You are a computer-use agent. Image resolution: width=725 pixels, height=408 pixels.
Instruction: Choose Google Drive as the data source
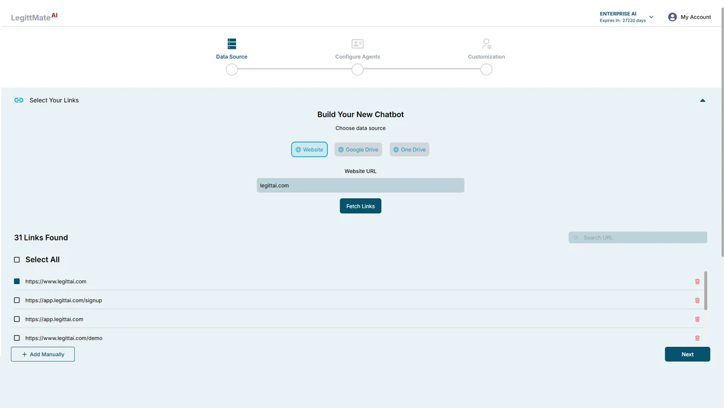point(358,149)
